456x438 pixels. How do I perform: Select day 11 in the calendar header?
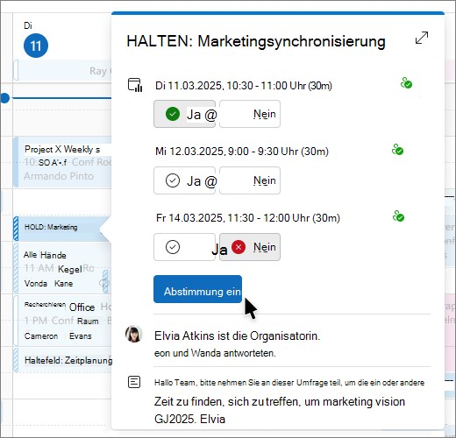click(x=36, y=46)
